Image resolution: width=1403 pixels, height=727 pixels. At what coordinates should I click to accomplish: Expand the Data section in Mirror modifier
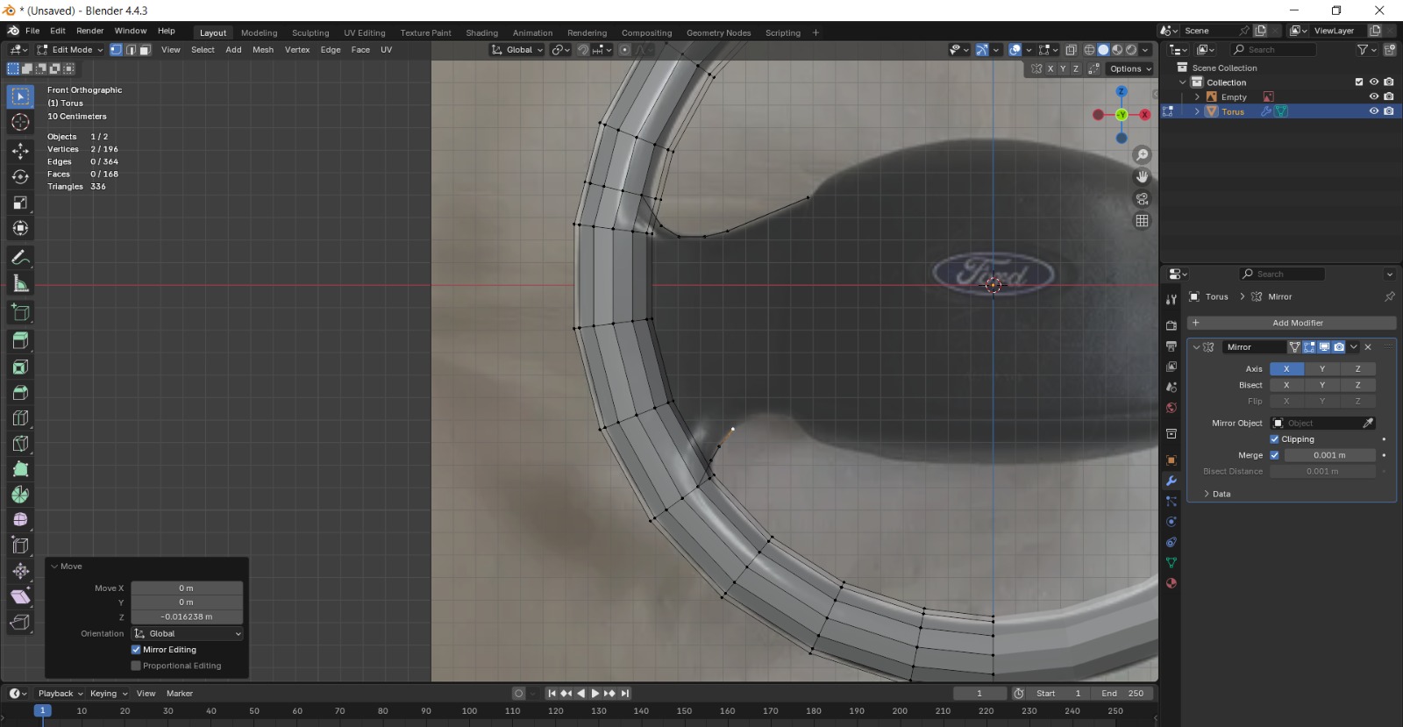(1216, 495)
